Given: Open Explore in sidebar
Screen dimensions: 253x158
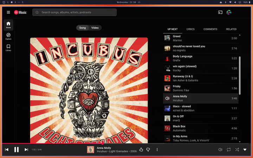Looking at the screenshot, I should point(8,37).
